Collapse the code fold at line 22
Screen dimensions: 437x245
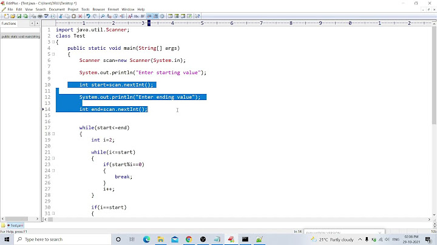[x=53, y=158]
